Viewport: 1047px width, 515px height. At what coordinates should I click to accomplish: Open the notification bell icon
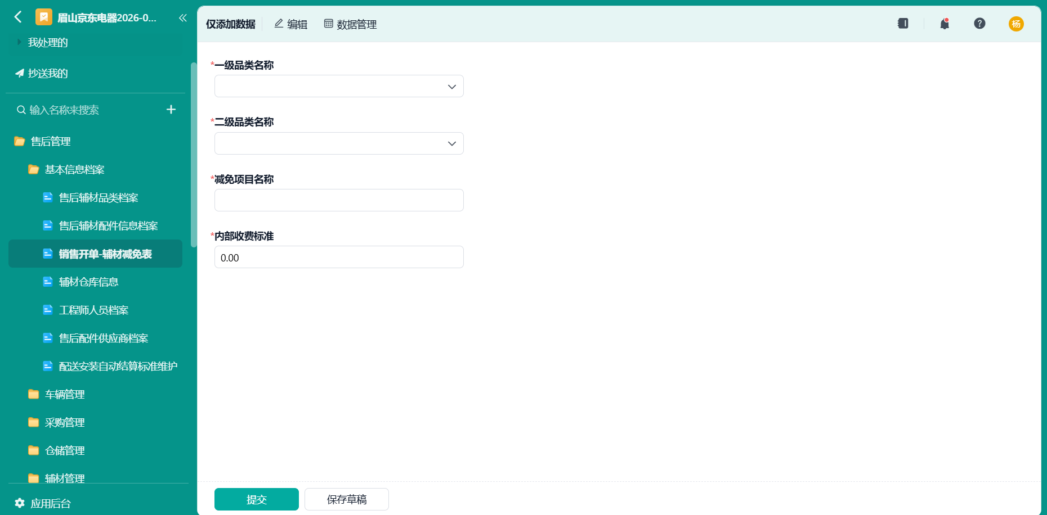(x=945, y=24)
